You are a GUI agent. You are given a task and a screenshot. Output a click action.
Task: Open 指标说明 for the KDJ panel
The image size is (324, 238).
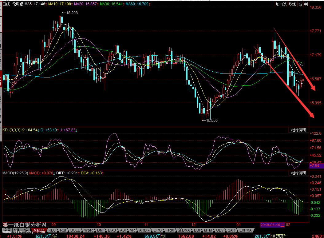click(298, 130)
